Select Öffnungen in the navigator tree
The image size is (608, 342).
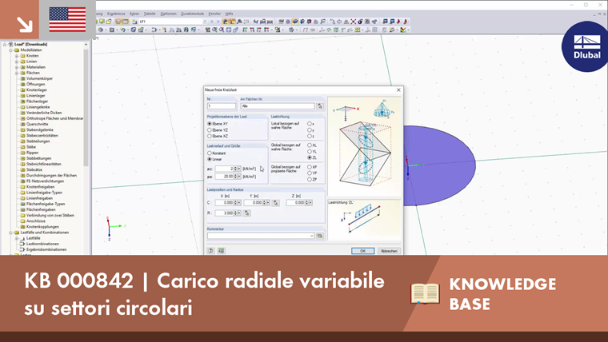(36, 84)
